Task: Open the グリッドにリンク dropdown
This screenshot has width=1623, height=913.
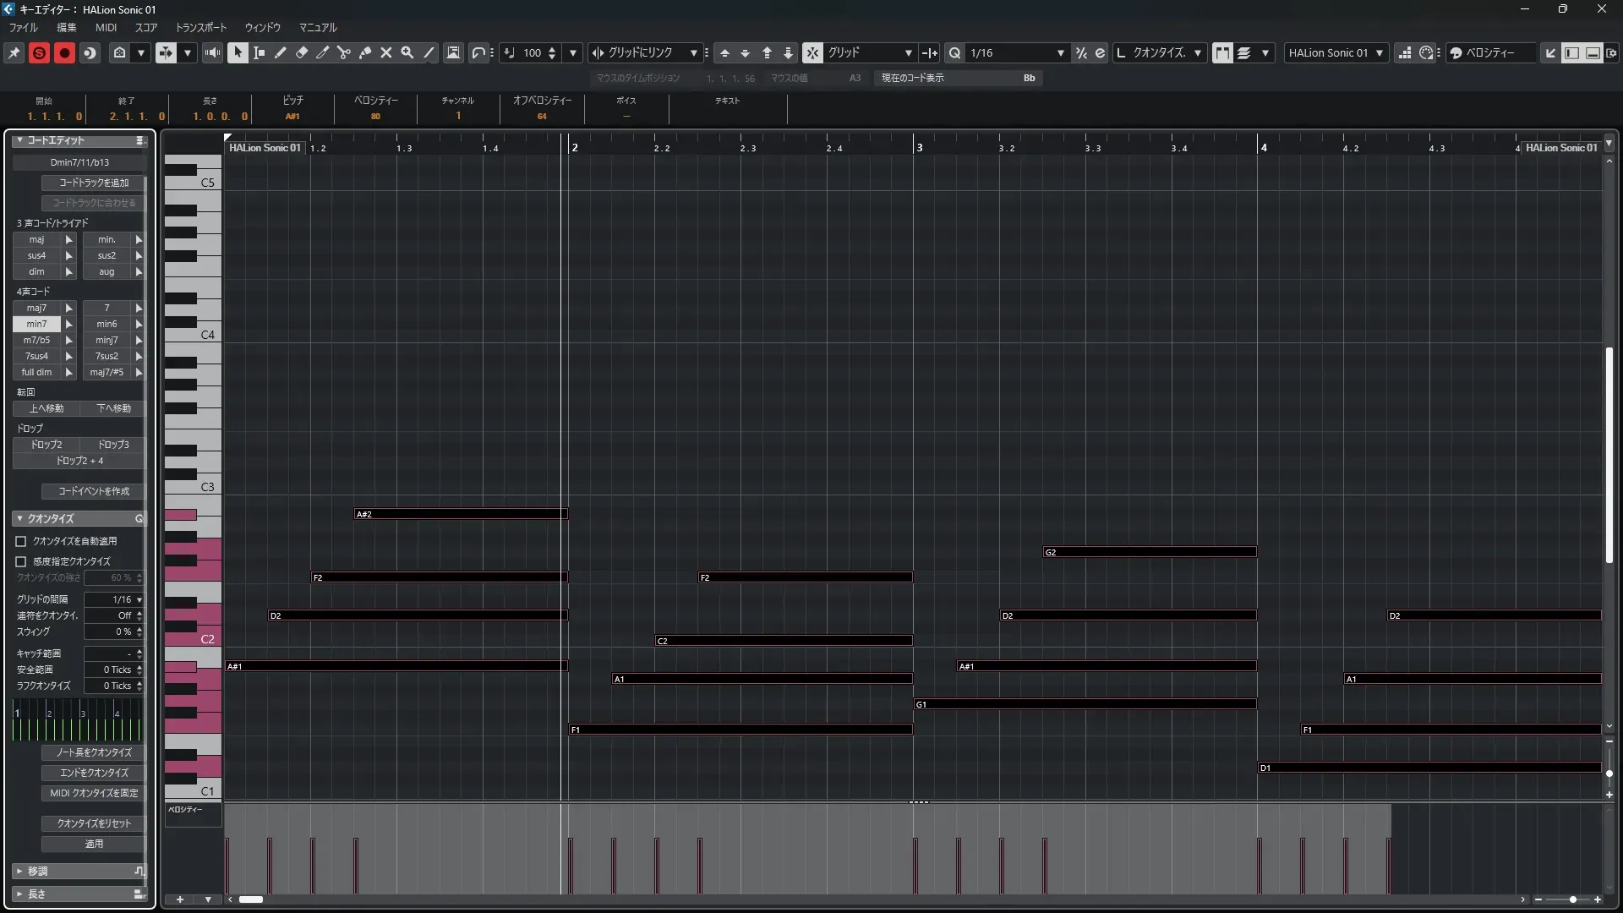Action: [693, 52]
